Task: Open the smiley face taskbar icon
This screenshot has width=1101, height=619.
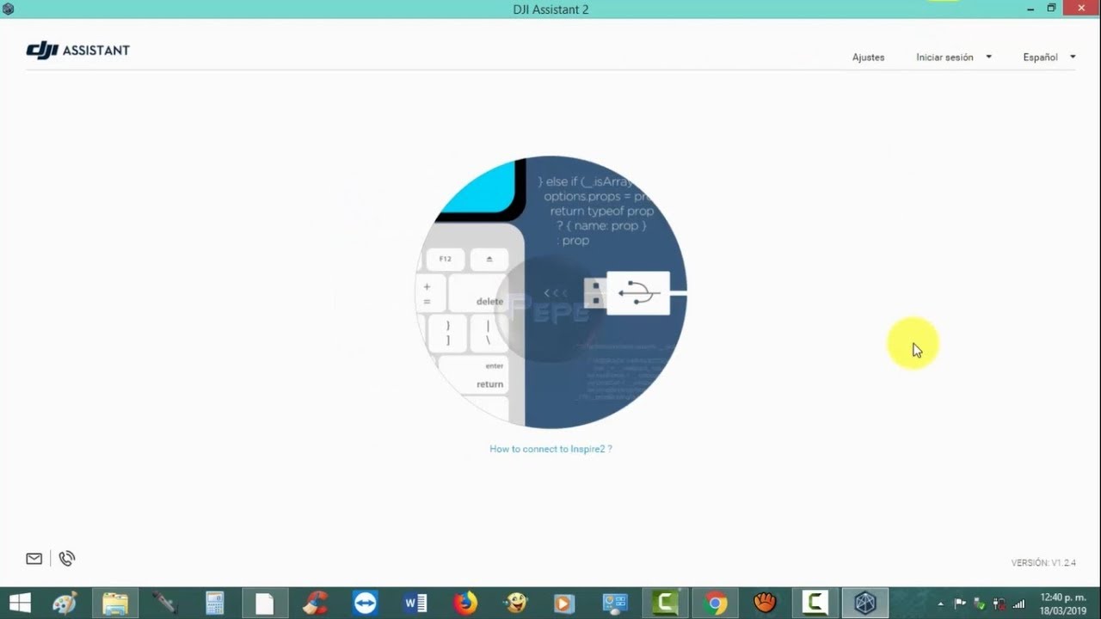Action: 515,604
